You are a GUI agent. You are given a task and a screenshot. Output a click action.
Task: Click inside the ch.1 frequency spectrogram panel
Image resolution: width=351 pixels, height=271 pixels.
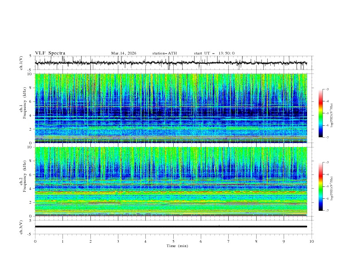click(171, 108)
